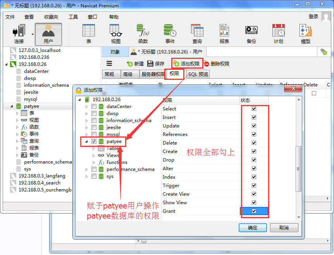Screen dimensions: 334x255
Task: Open the 备份 (Backup) toolbar icon
Action: point(251,34)
